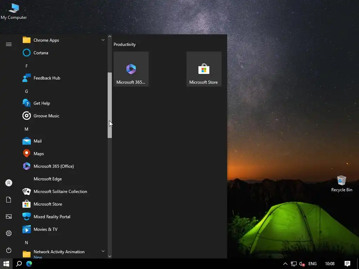Image resolution: width=359 pixels, height=269 pixels.
Task: Launch Microsoft Edge from the taskbar
Action: pyautogui.click(x=29, y=264)
